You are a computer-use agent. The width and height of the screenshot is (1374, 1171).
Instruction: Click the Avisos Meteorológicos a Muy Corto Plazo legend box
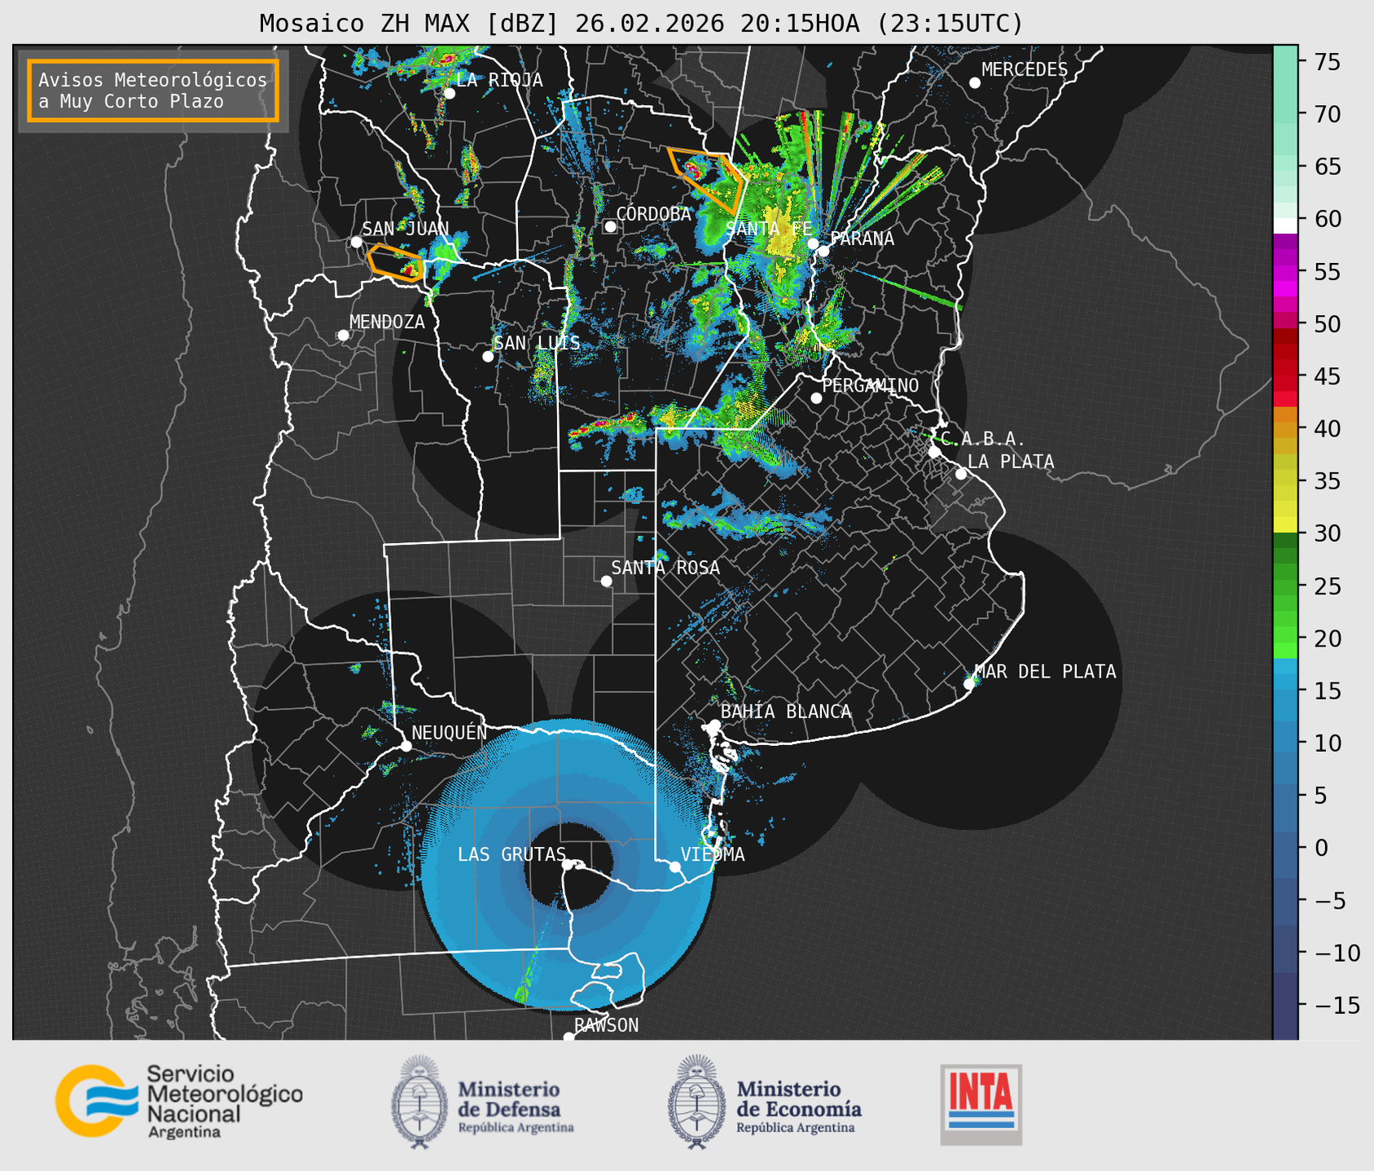(x=153, y=90)
